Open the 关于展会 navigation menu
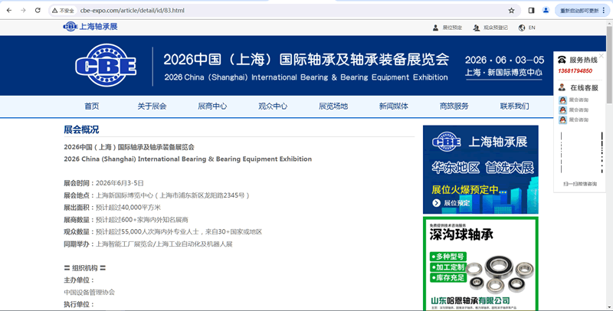Image resolution: width=613 pixels, height=311 pixels. click(152, 106)
